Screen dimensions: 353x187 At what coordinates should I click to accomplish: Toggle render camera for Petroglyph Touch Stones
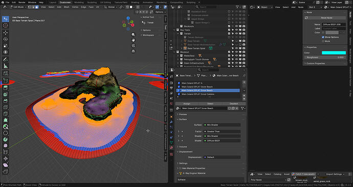point(244,59)
